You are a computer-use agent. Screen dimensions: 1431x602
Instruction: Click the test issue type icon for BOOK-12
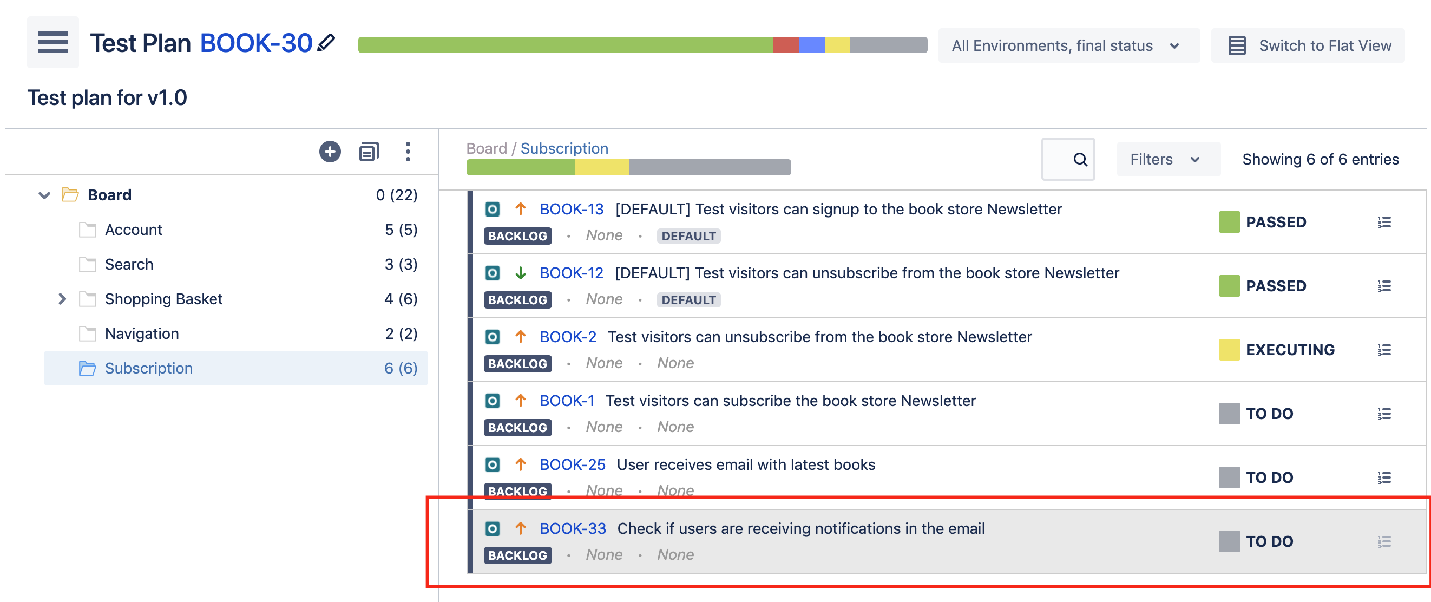[492, 273]
